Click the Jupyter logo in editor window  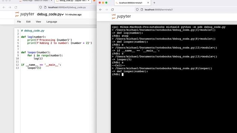coord(25,14)
